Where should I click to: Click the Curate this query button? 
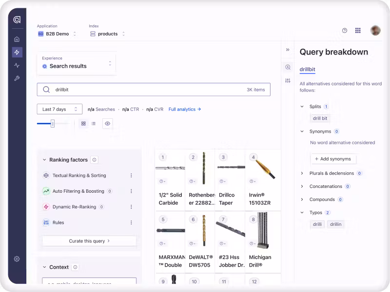coord(89,241)
